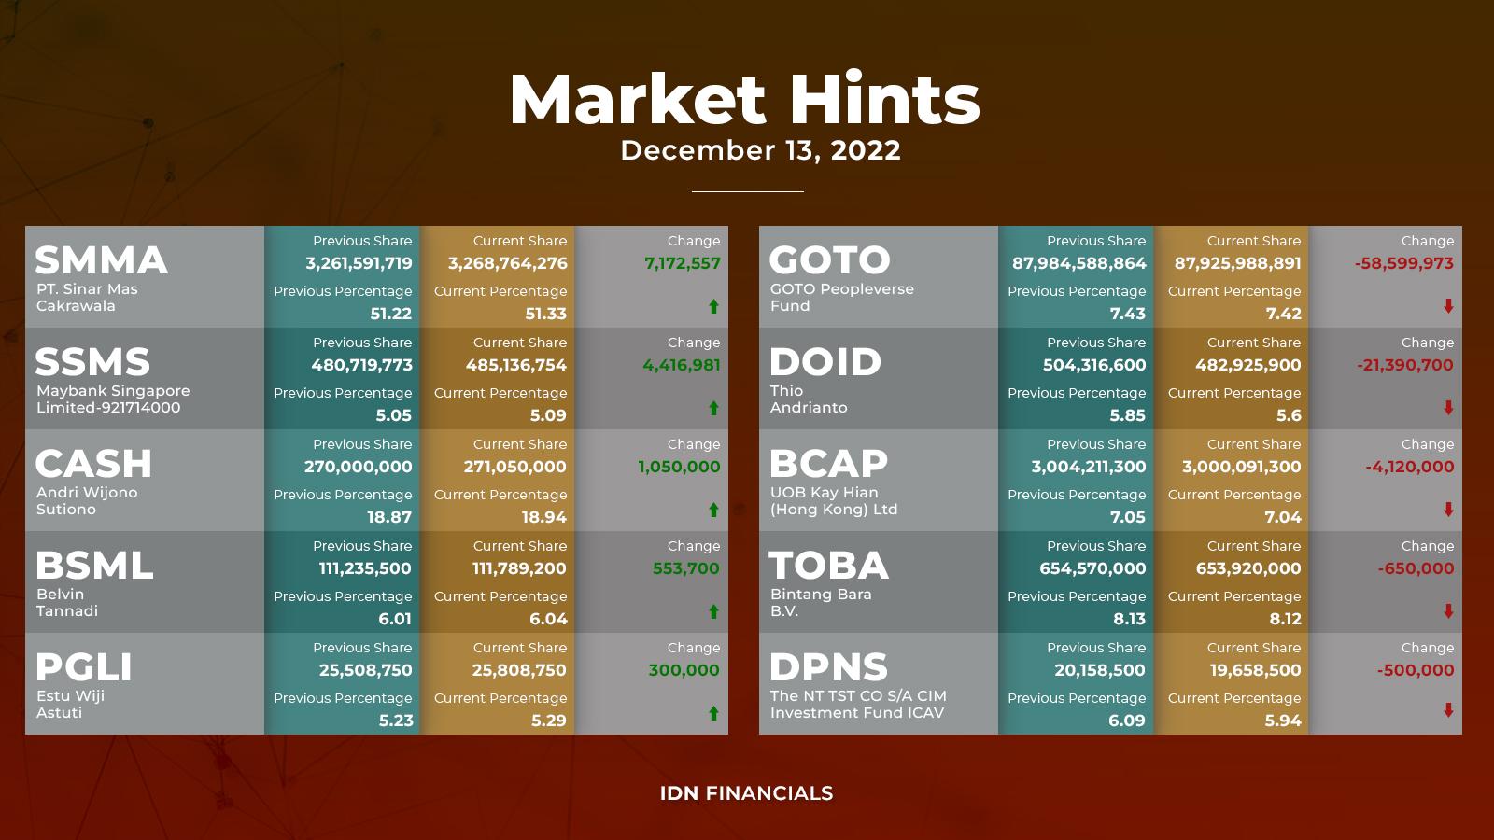Viewport: 1494px width, 840px height.
Task: Click the green up arrow in PGLI row
Action: tap(713, 713)
